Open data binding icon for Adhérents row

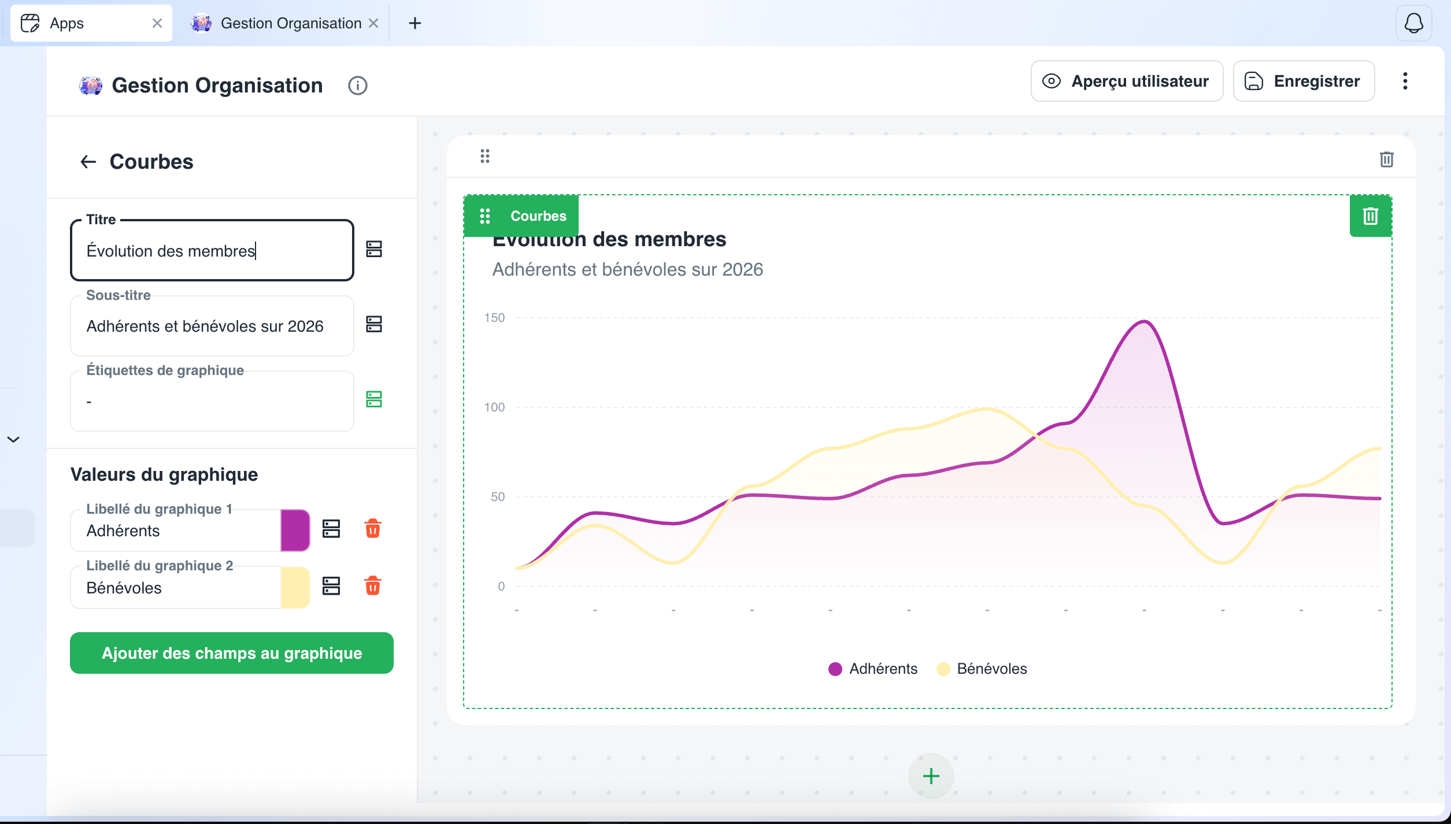[331, 529]
